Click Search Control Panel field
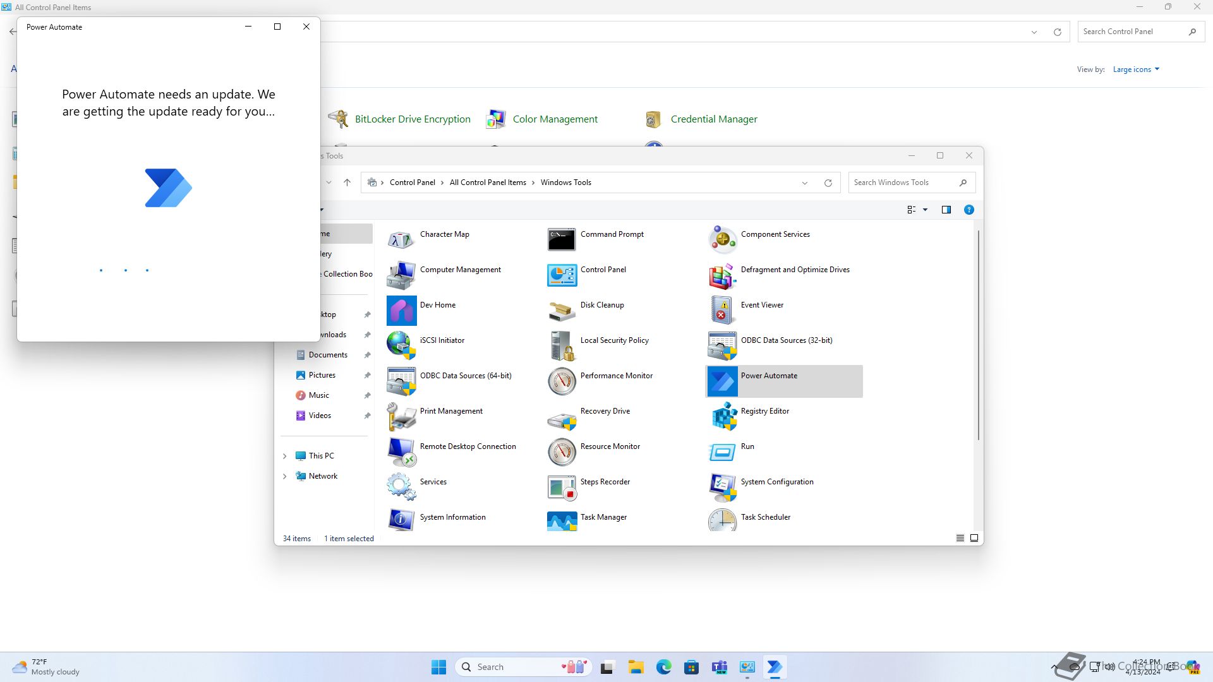Screen dimensions: 1213x682 [x=1140, y=32]
